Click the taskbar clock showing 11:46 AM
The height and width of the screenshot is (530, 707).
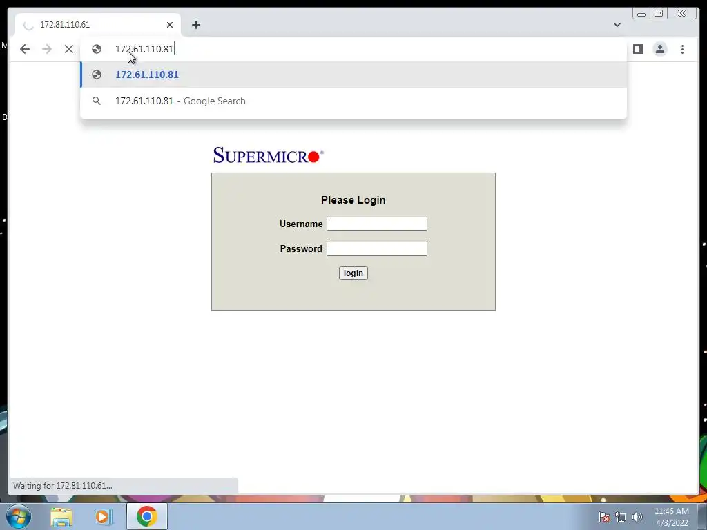pos(671,517)
